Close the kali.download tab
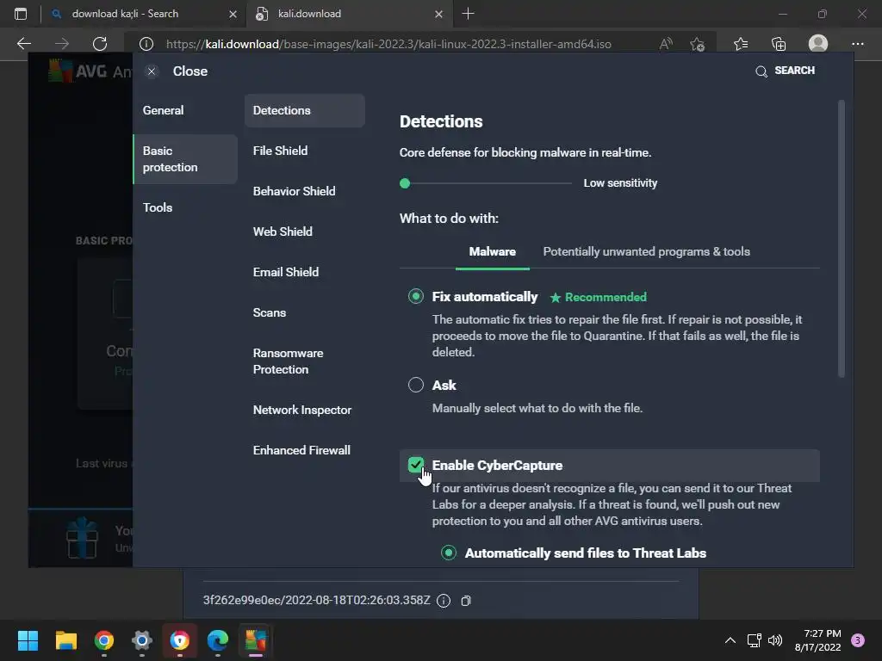Viewport: 882px width, 661px height. coord(438,14)
